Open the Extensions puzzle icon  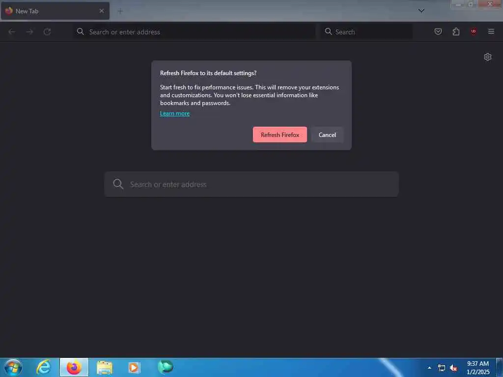click(456, 31)
